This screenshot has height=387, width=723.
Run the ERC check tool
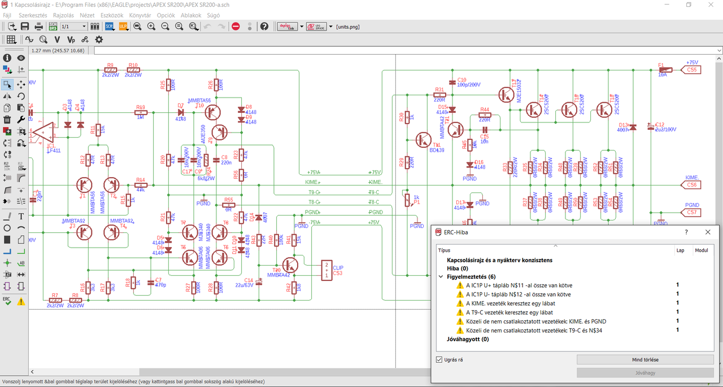click(7, 301)
